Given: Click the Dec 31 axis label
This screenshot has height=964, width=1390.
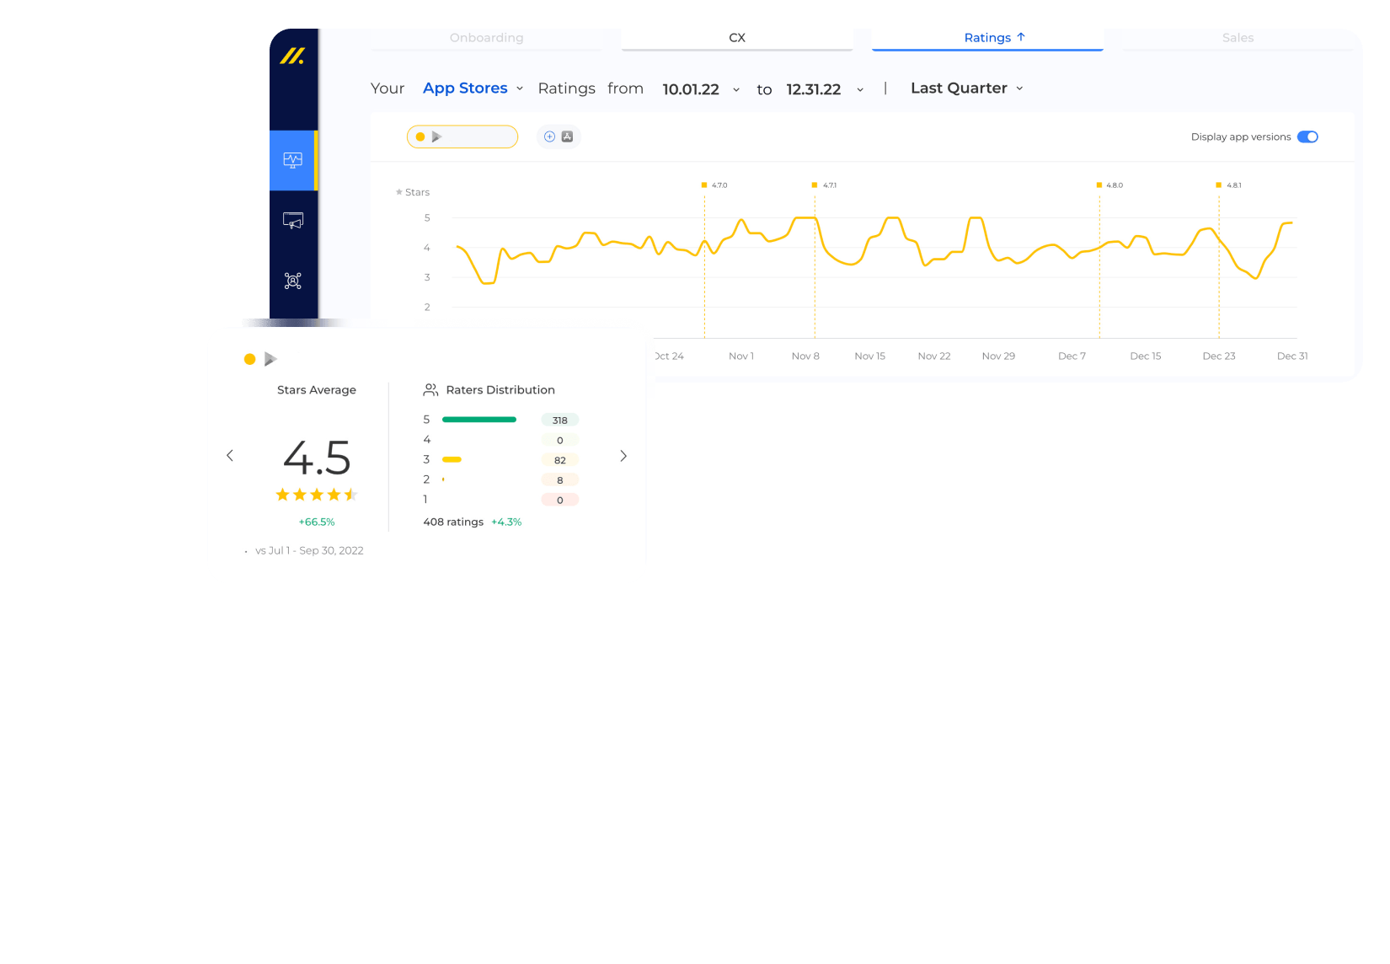Looking at the screenshot, I should [1292, 356].
